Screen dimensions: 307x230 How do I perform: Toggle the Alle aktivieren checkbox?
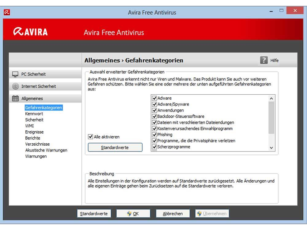click(x=90, y=137)
